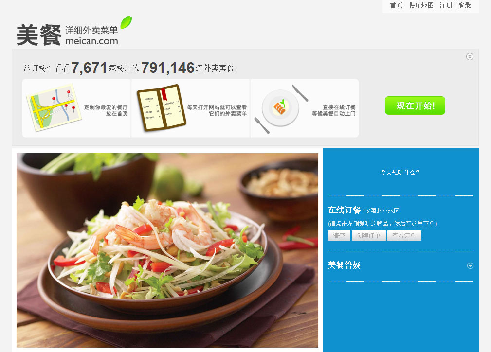Click the map illustration with red pins
Viewport: 491px width, 352px height.
(x=54, y=107)
